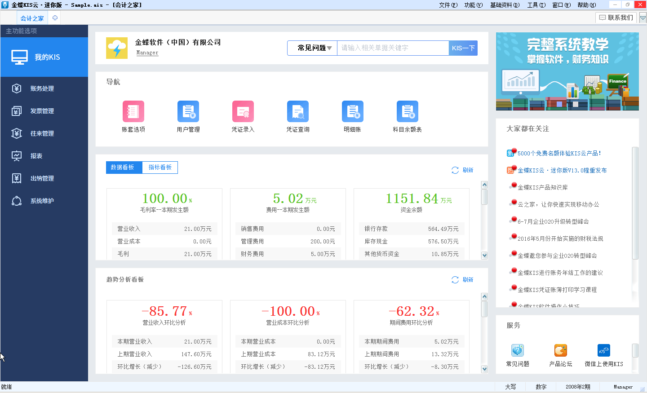This screenshot has height=393, width=647.
Task: Open the 帮助 menu
Action: 586,5
